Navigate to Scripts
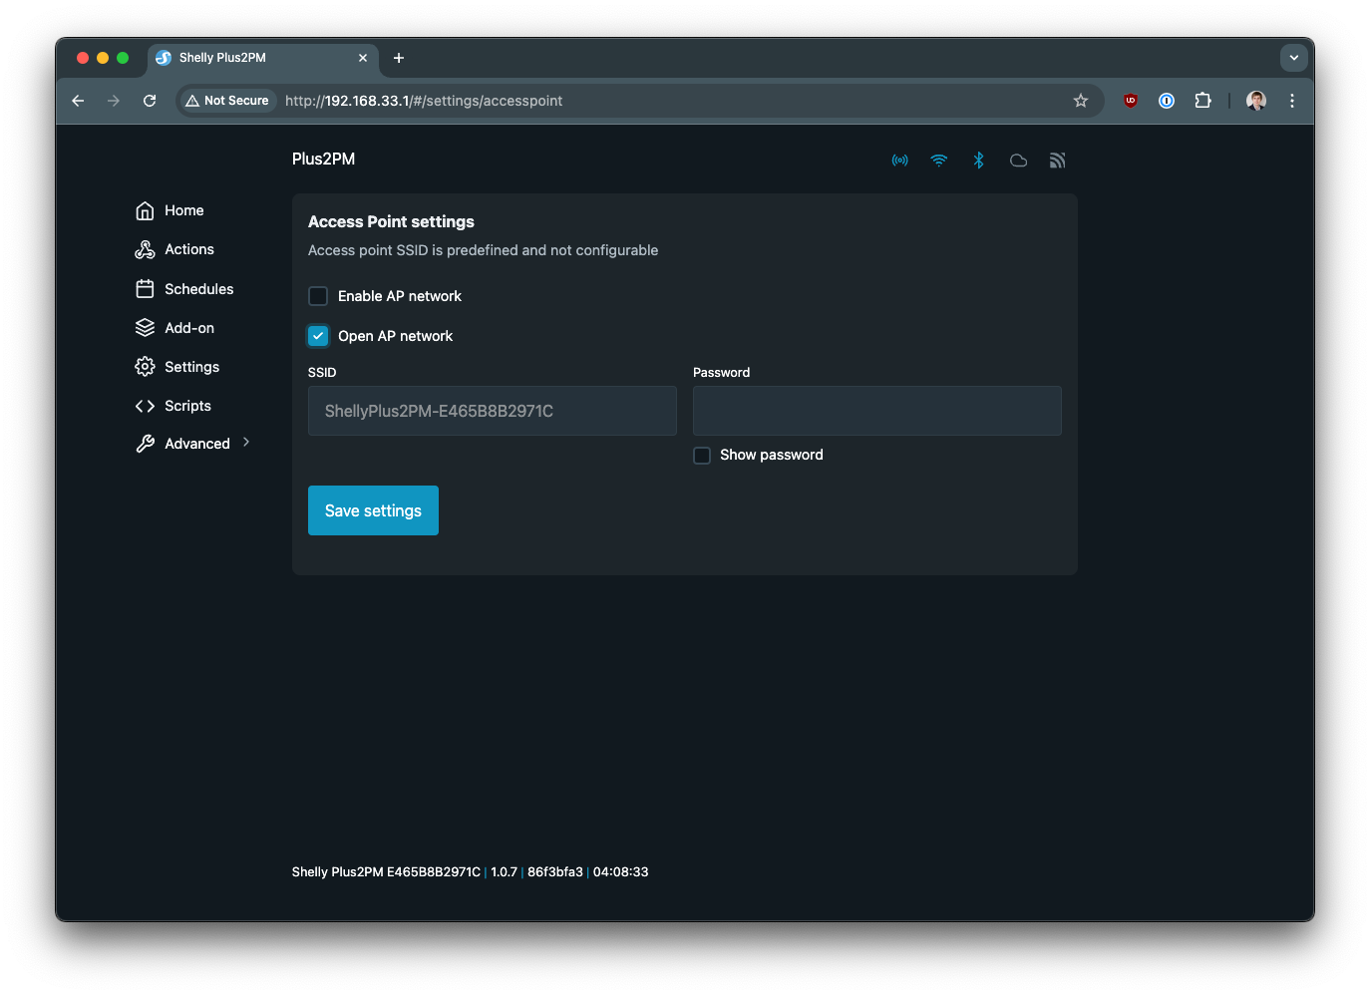Image resolution: width=1370 pixels, height=995 pixels. coord(187,406)
